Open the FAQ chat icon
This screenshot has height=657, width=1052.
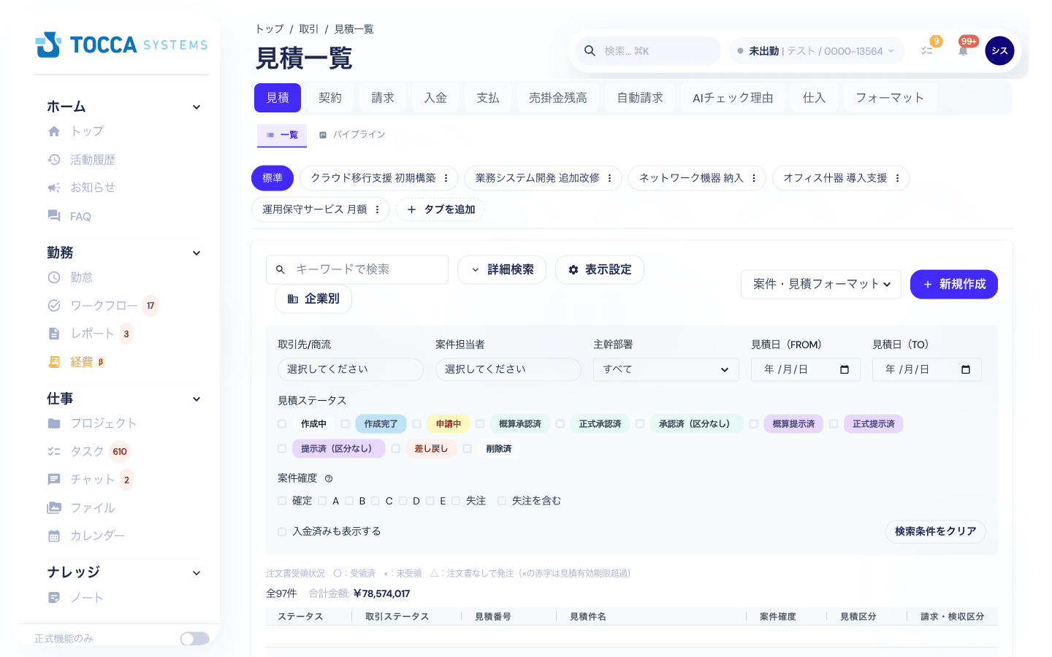tap(54, 216)
